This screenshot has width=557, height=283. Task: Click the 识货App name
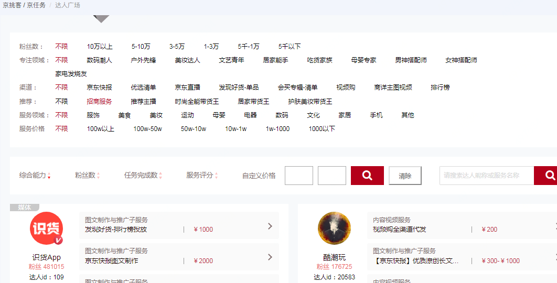47,257
